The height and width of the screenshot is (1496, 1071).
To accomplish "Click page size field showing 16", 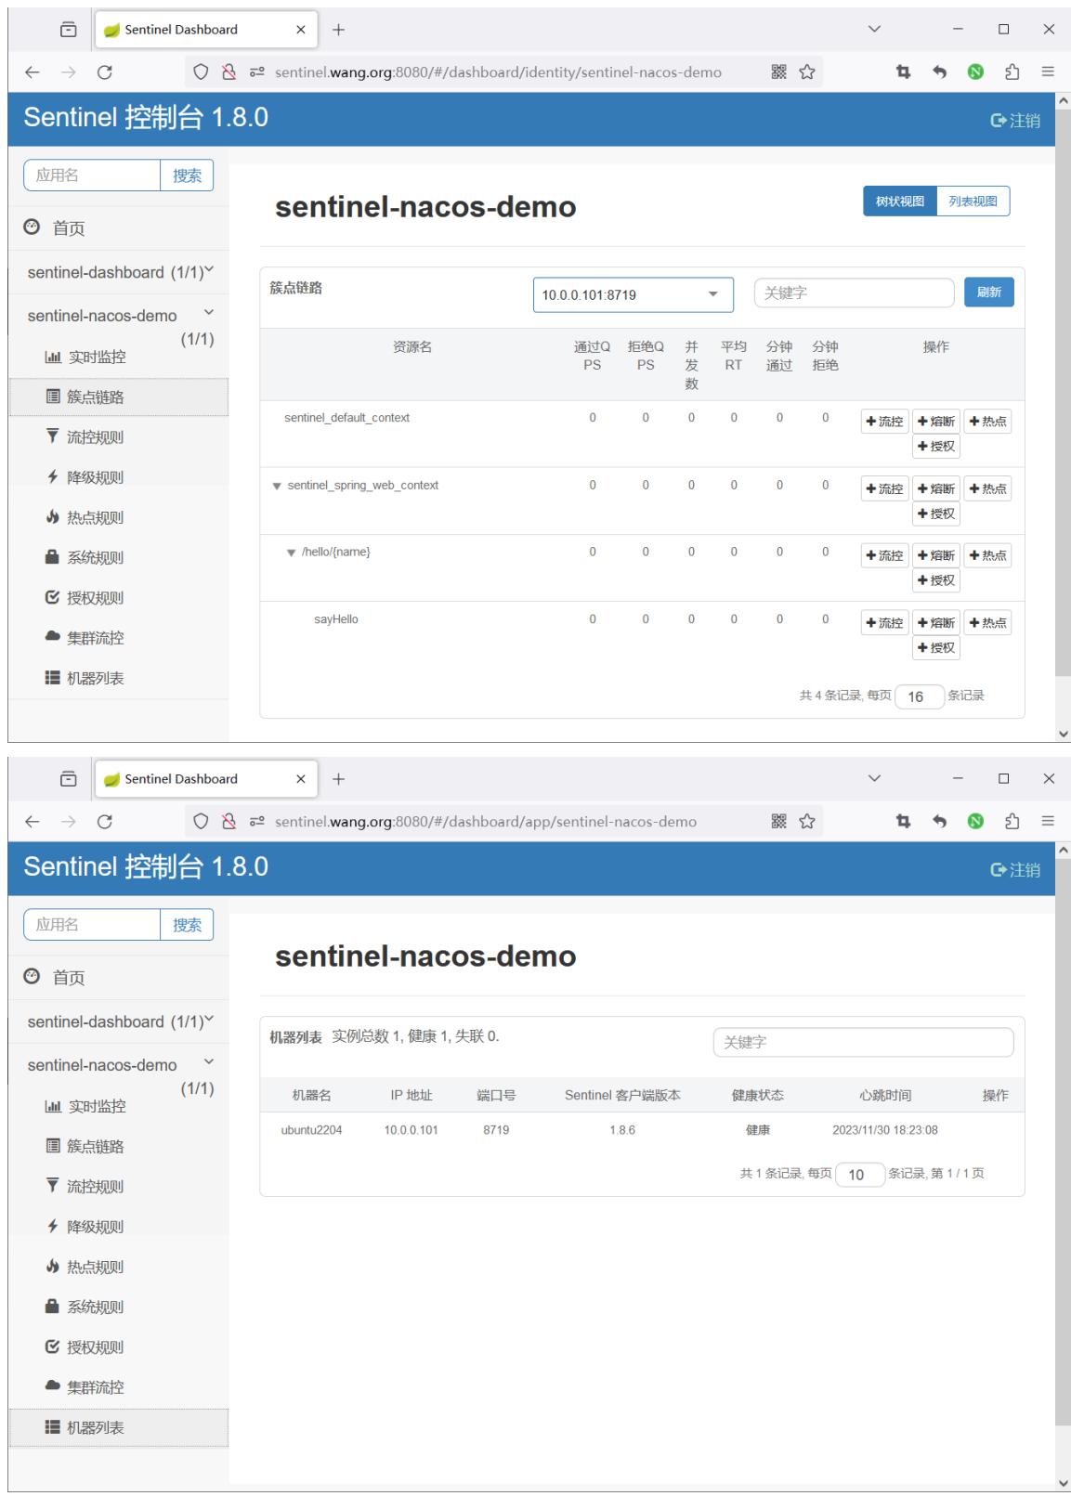I will (x=920, y=696).
